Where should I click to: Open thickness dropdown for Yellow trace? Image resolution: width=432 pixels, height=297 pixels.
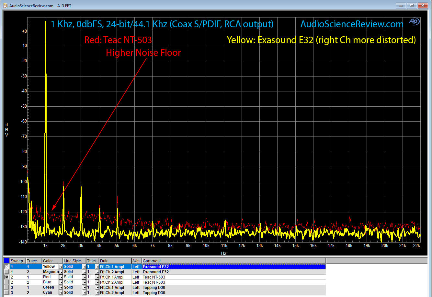click(97, 267)
